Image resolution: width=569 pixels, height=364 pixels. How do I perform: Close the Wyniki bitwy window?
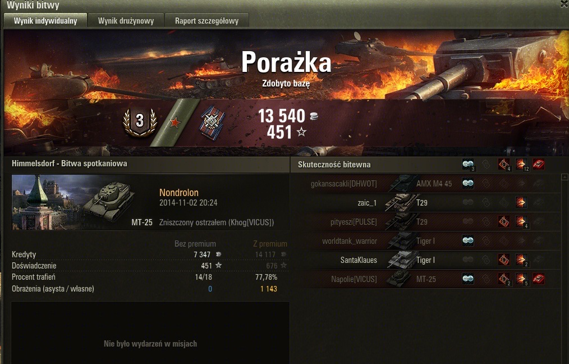[565, 3]
